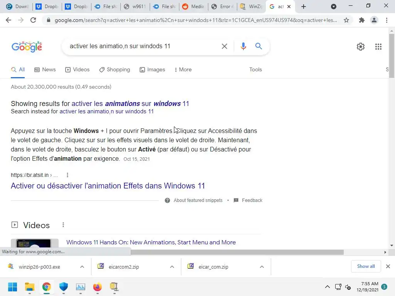Open Firefox from the taskbar
This screenshot has width=395, height=296.
coord(97,287)
